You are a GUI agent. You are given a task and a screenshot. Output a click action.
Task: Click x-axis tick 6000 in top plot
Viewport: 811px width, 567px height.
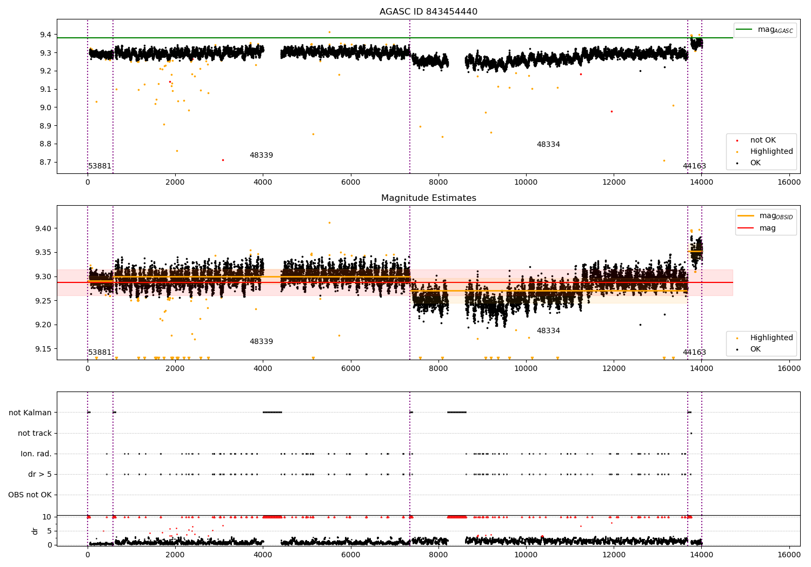(x=350, y=182)
